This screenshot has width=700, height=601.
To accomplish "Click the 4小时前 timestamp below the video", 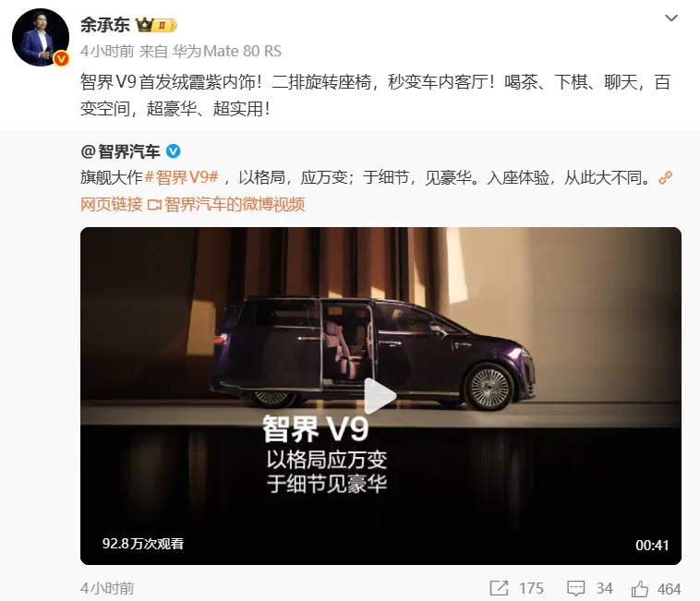I will click(107, 588).
